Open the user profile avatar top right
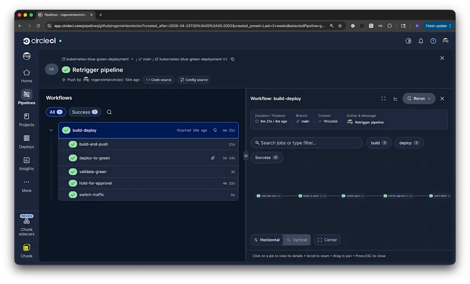Screen dimensions: 470x284 point(446,41)
